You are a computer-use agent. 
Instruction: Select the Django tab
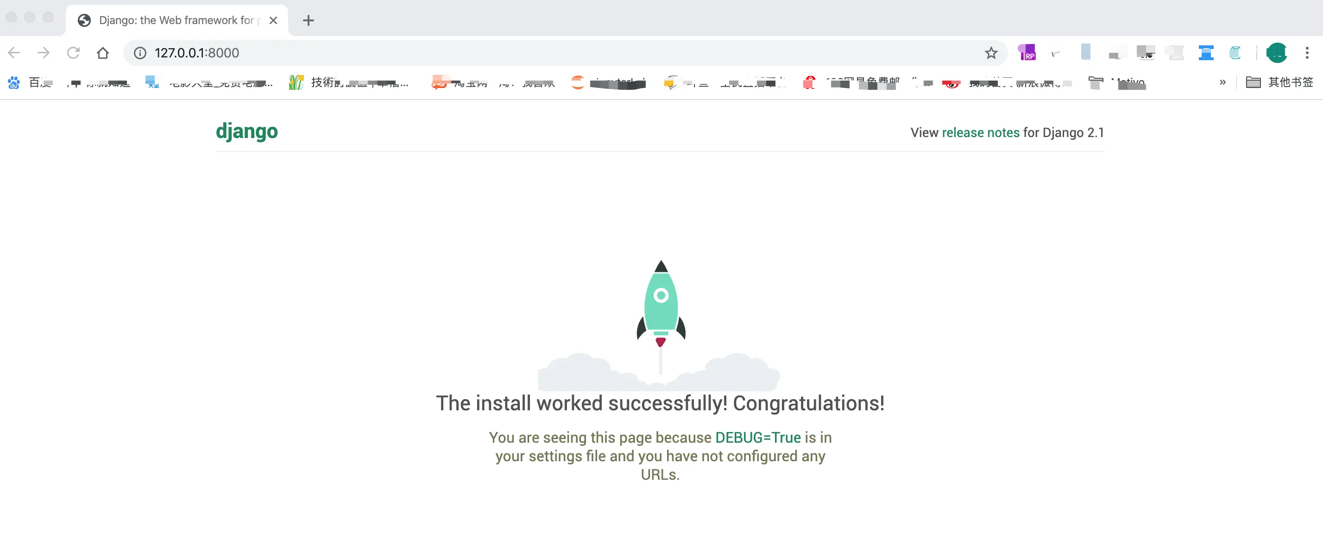(x=175, y=20)
